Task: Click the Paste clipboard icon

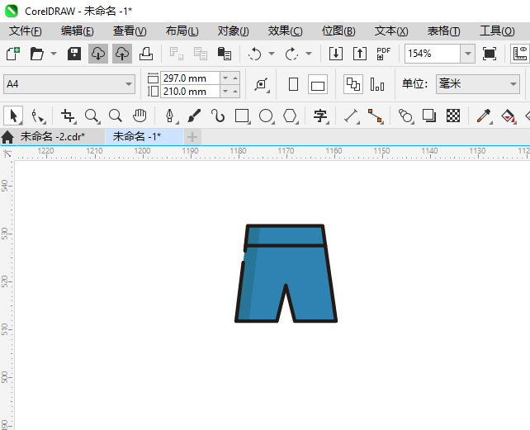Action: tap(225, 54)
